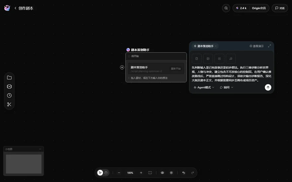292x182 pixels.
Task: Expand the chat panel with the diagonal arrows
Action: pos(269,46)
